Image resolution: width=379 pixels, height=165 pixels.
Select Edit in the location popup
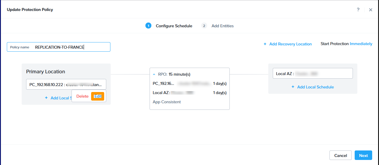click(x=98, y=96)
